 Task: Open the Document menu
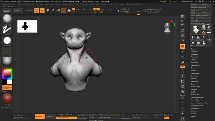coord(21,4)
